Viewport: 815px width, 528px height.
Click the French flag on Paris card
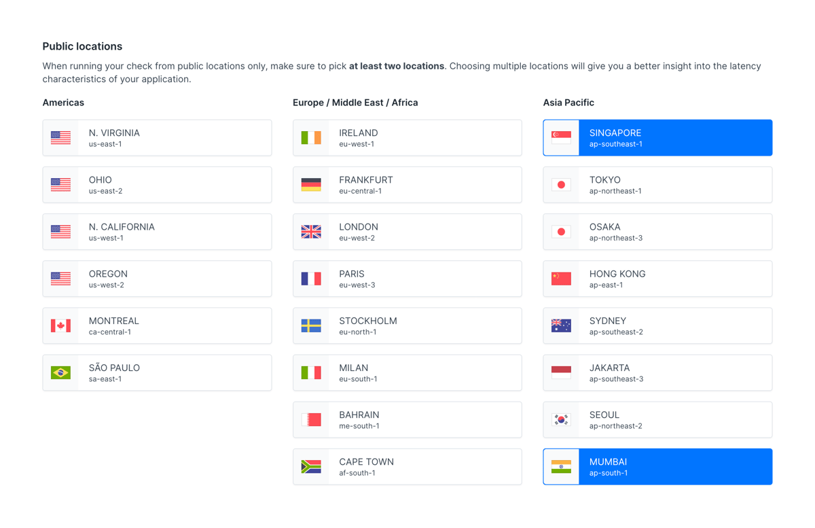click(310, 279)
